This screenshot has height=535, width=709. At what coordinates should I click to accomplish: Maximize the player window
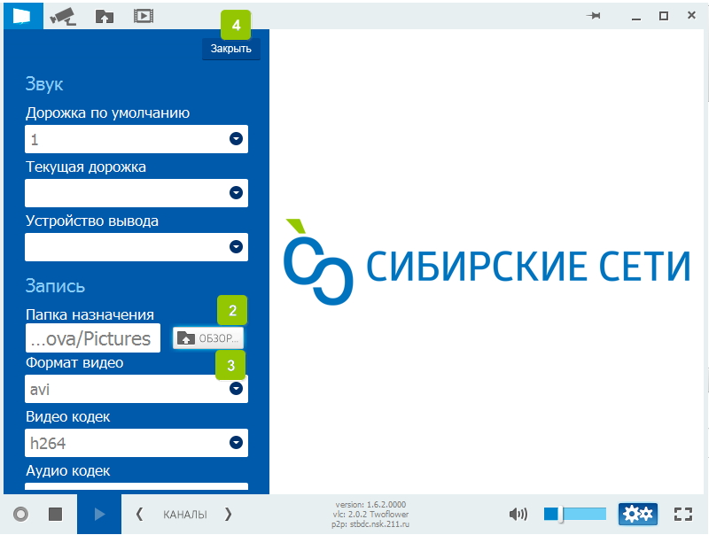663,16
